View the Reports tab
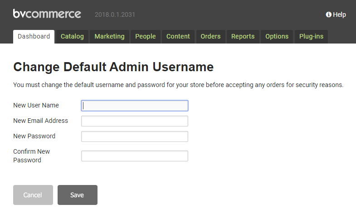The height and width of the screenshot is (219, 356). pos(243,37)
